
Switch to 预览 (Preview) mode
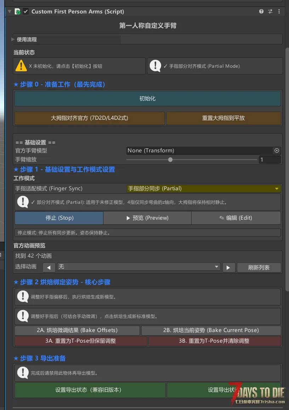coord(147,218)
